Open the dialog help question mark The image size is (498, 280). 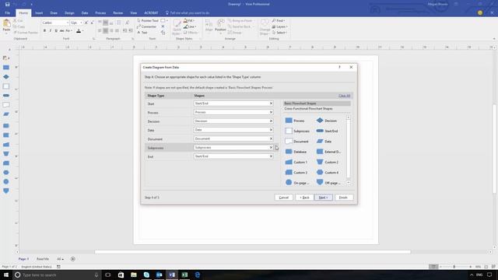[339, 68]
